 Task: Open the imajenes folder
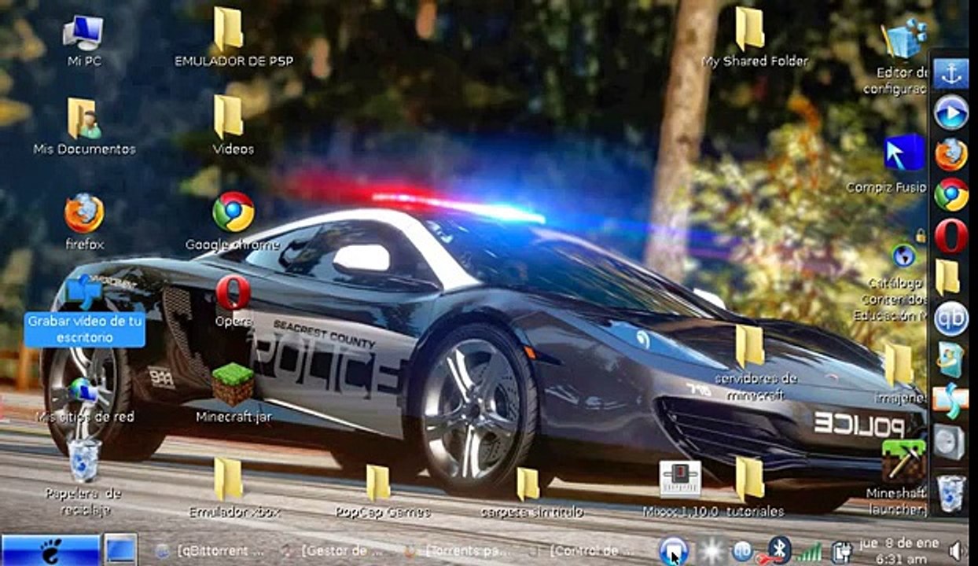click(x=899, y=364)
